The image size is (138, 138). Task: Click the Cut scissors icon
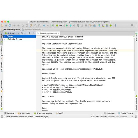coord(23,26)
